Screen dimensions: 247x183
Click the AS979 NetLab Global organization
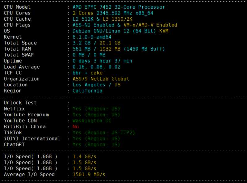click(101, 79)
